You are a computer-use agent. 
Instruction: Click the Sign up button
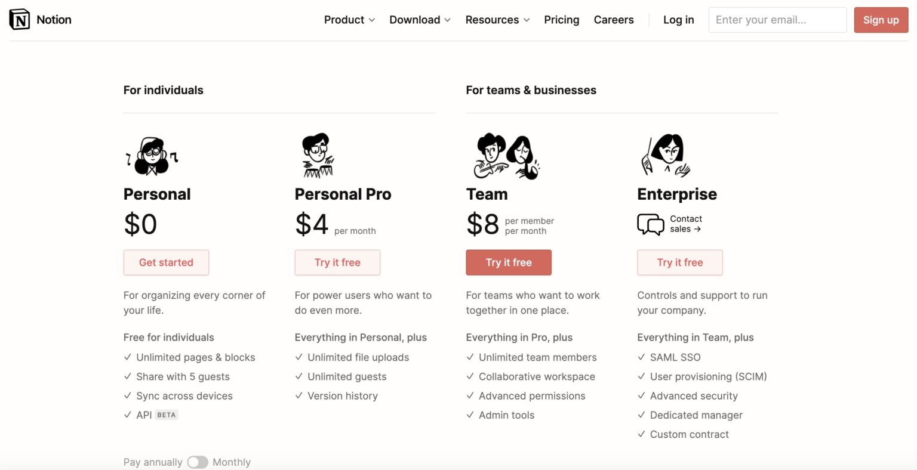tap(881, 20)
